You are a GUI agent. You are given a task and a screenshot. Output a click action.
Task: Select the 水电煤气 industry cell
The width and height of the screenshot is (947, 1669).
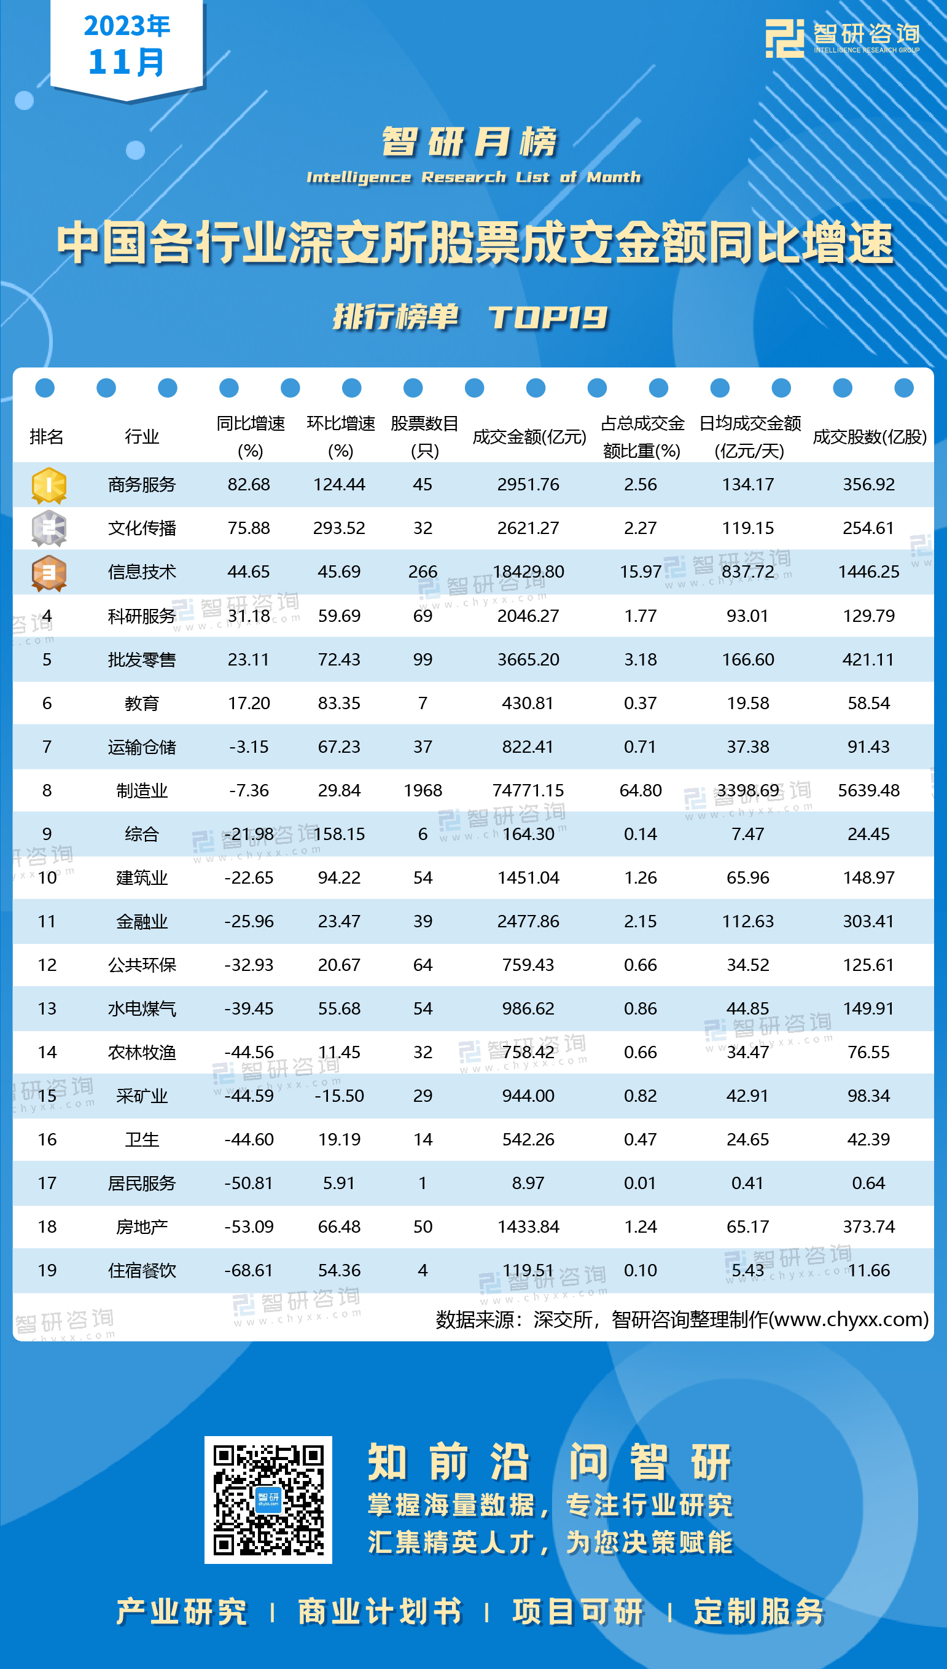142,1008
